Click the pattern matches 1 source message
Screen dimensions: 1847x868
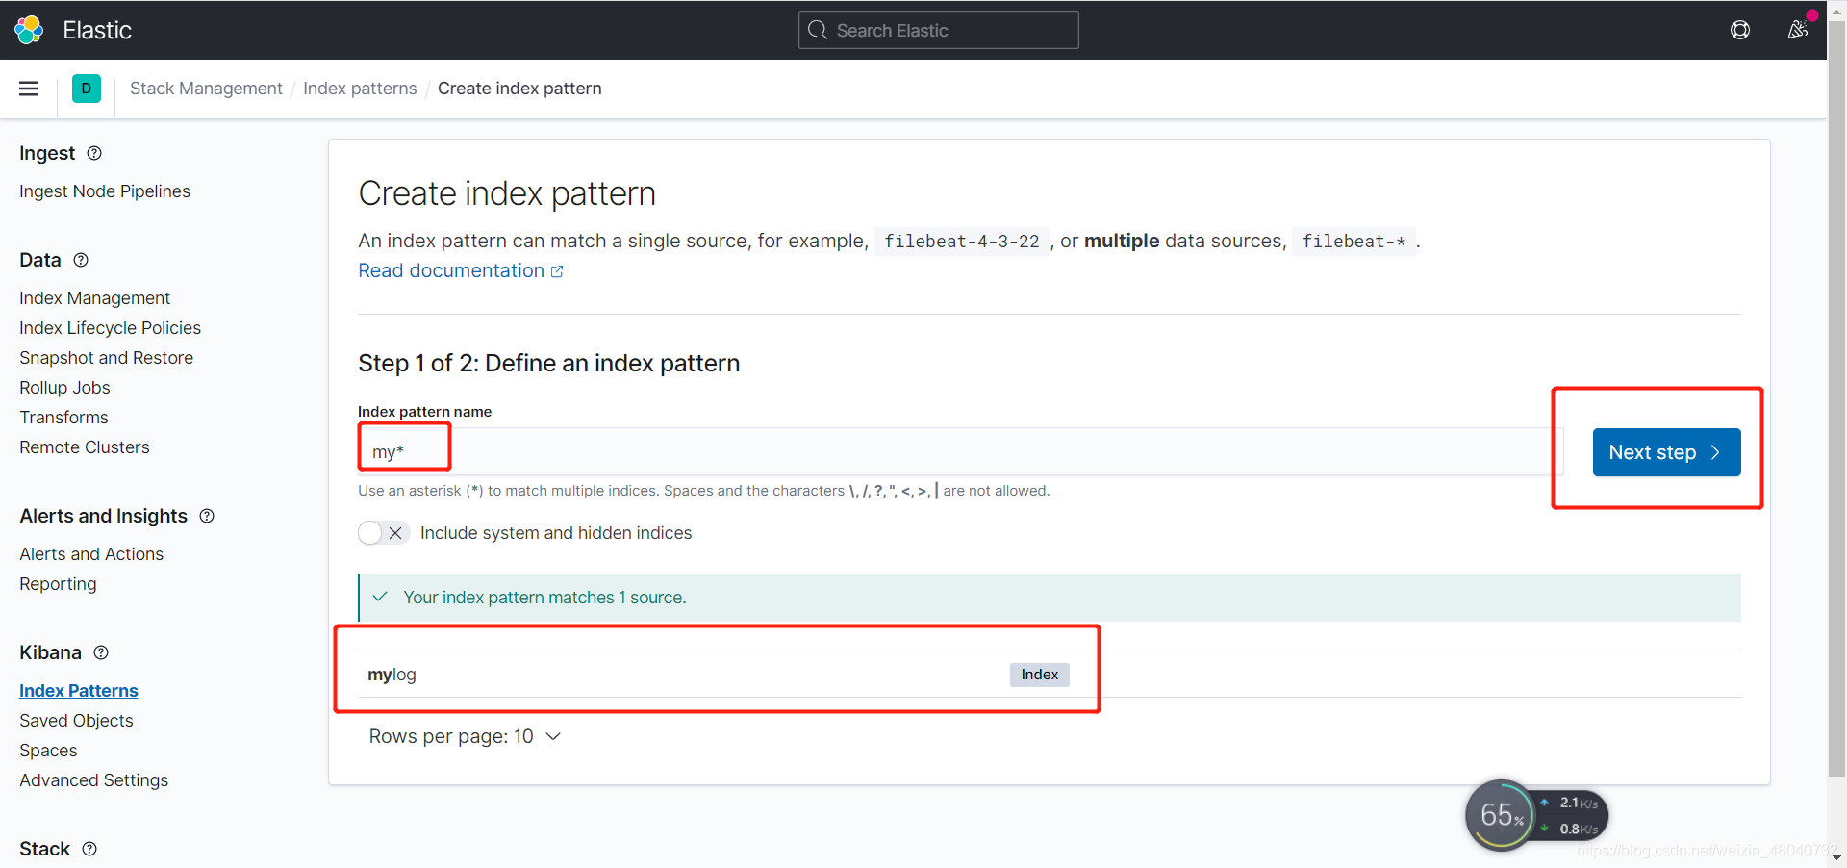1049,598
